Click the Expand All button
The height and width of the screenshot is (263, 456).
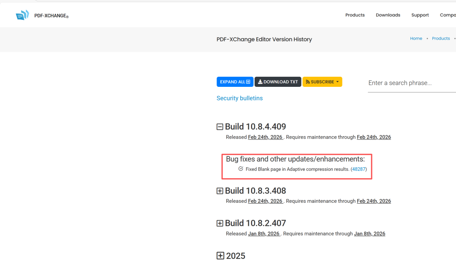click(235, 82)
